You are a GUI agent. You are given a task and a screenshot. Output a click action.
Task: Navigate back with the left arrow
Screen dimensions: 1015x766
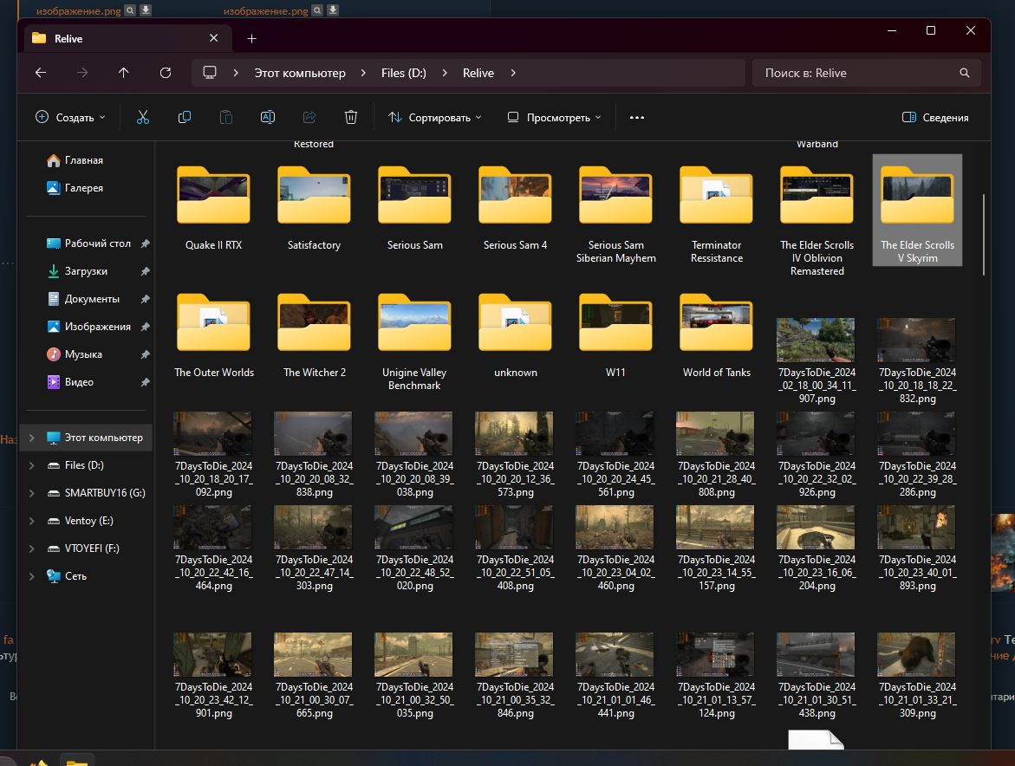41,73
